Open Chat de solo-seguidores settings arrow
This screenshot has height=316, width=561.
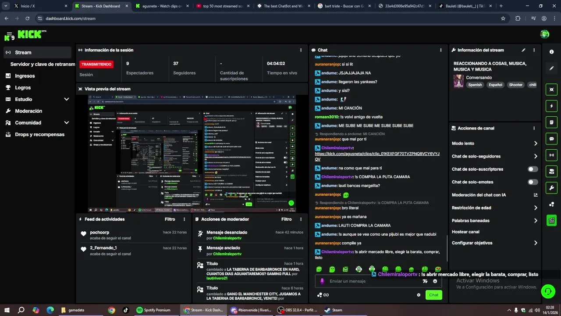(536, 156)
